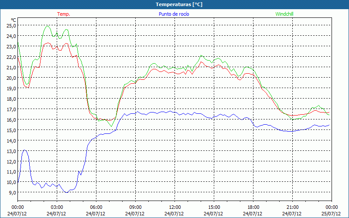Click the 17,0 axis value
The height and width of the screenshot is (218, 349).
click(x=11, y=109)
